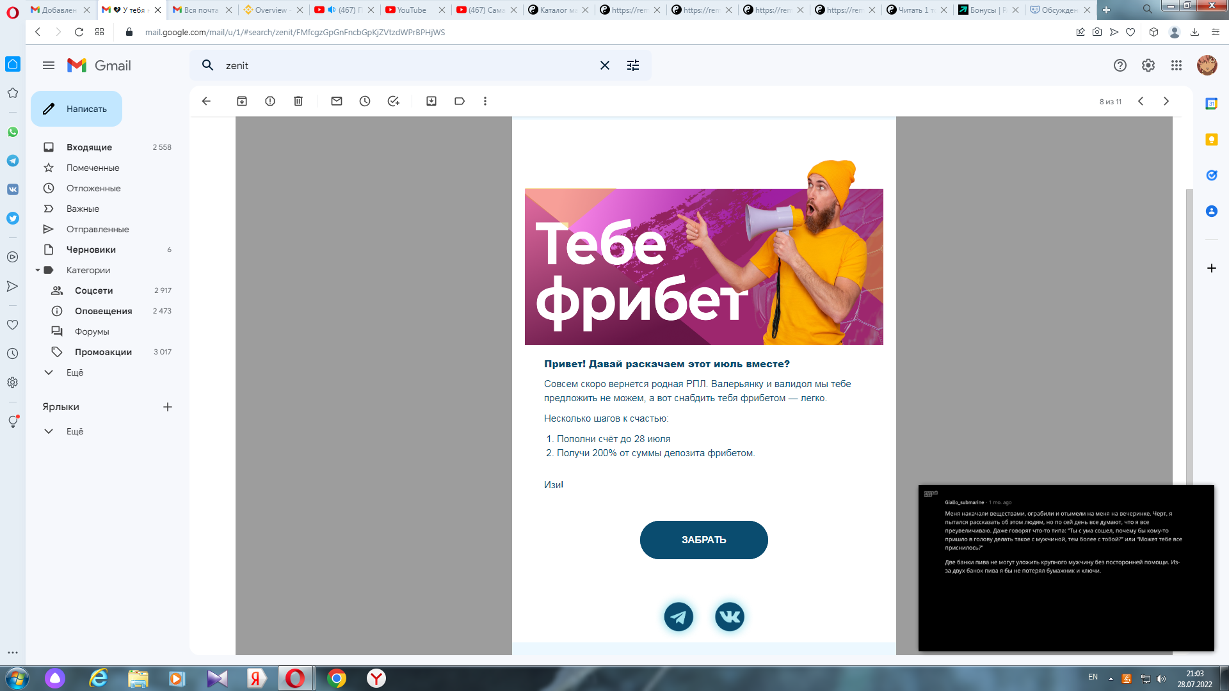
Task: Open the three-dot more actions menu
Action: [x=485, y=101]
